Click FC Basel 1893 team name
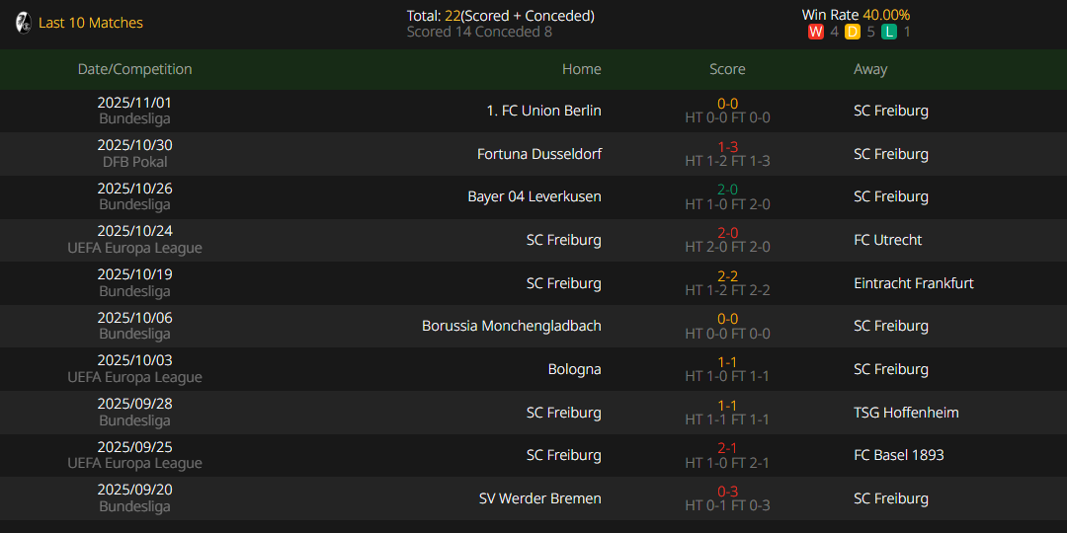The width and height of the screenshot is (1067, 533). coord(898,455)
